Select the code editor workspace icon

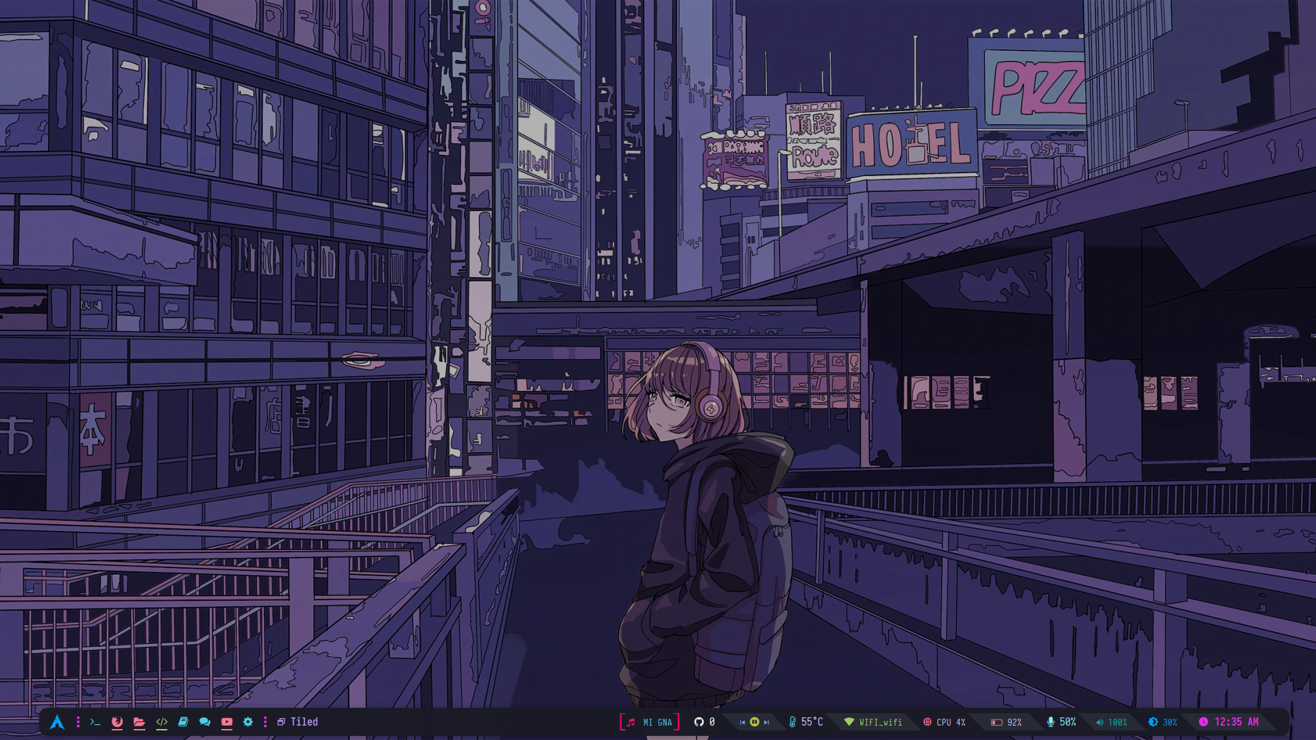click(162, 722)
